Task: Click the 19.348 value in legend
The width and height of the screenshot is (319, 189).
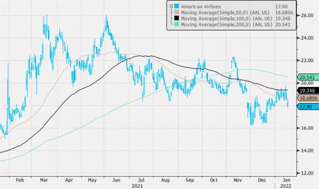Action: [283, 19]
